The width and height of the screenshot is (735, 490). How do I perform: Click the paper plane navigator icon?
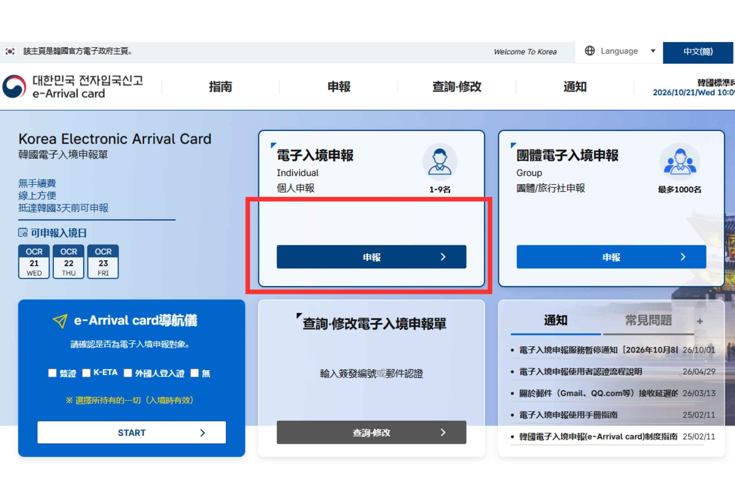click(60, 321)
